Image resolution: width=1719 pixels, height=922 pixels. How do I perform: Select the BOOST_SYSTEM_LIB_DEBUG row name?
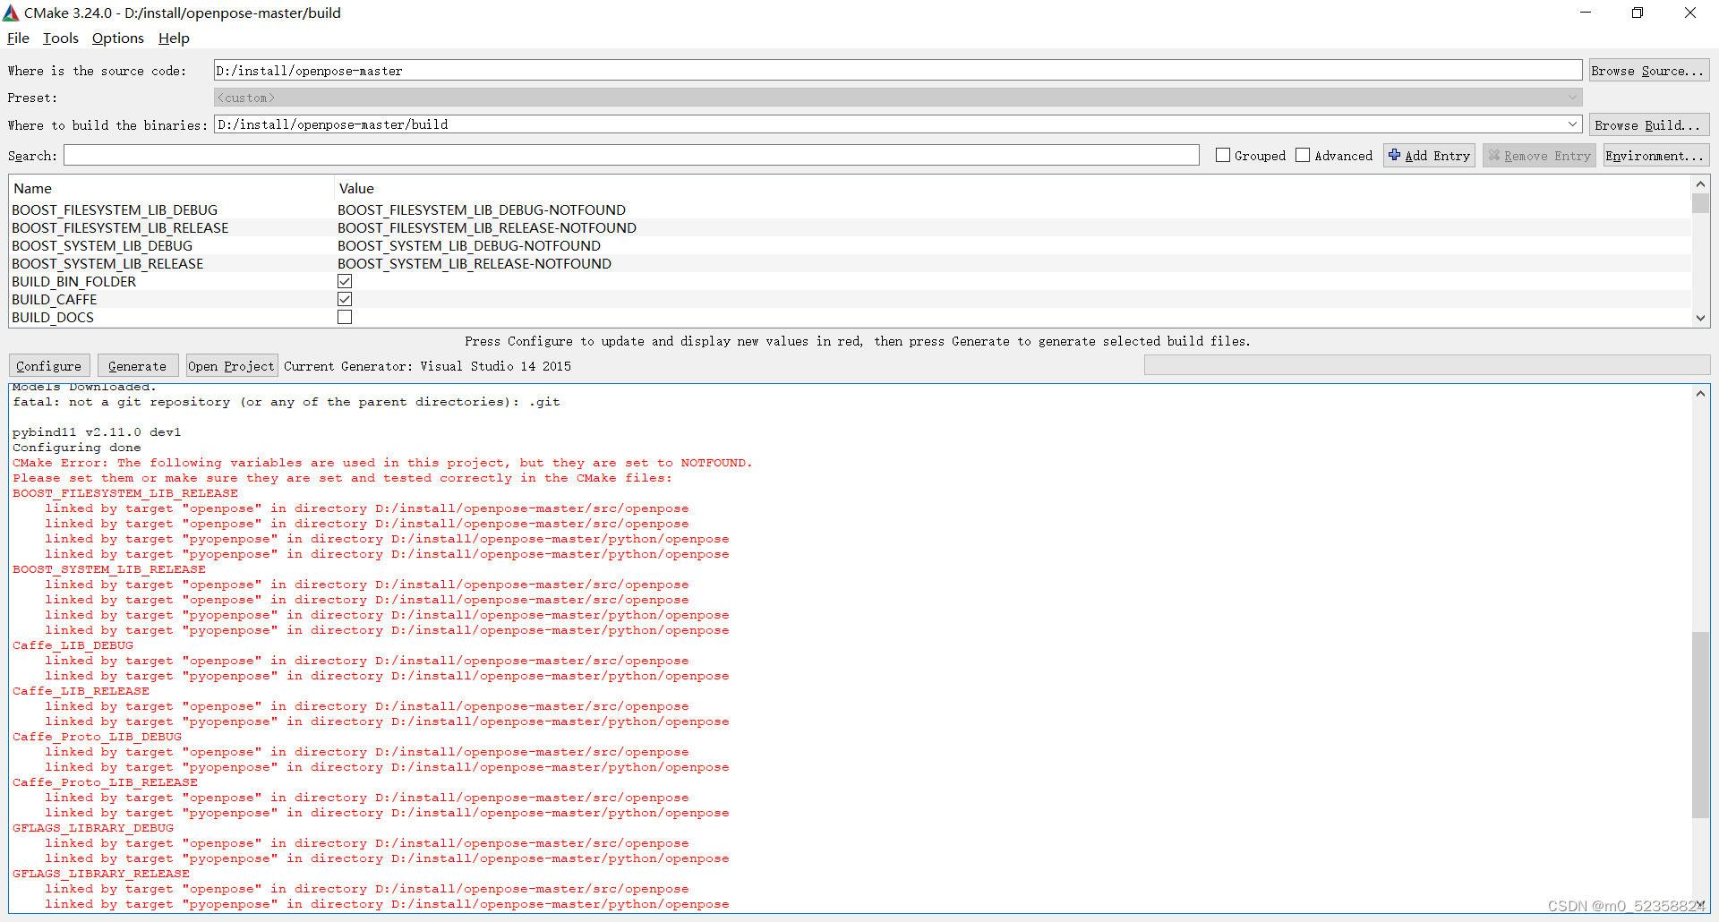(102, 246)
